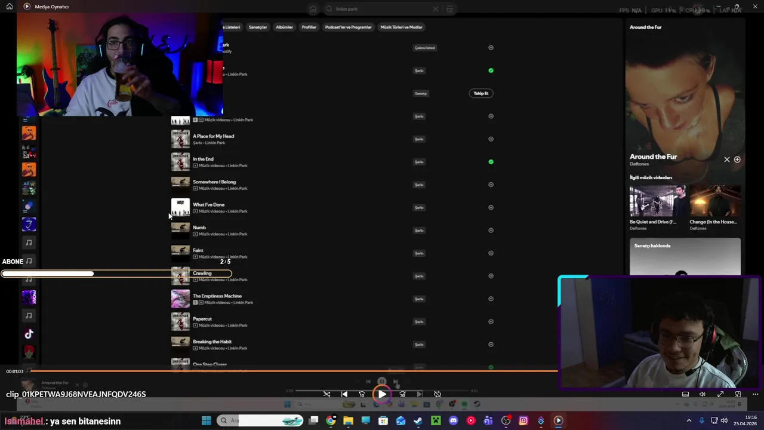Image resolution: width=764 pixels, height=430 pixels.
Task: Close the Around the Fur panel
Action: tap(727, 159)
